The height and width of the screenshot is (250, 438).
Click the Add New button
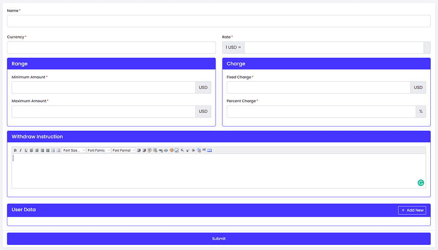[x=412, y=210]
